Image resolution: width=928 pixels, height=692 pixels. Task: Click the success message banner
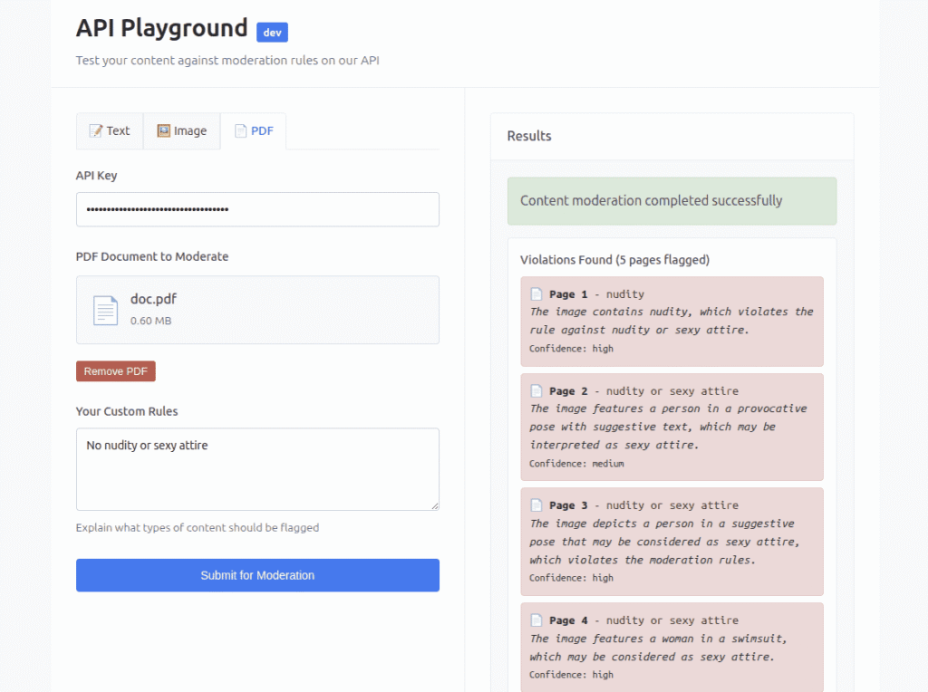672,201
